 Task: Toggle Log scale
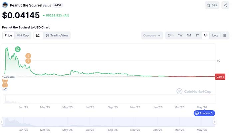tap(215, 35)
